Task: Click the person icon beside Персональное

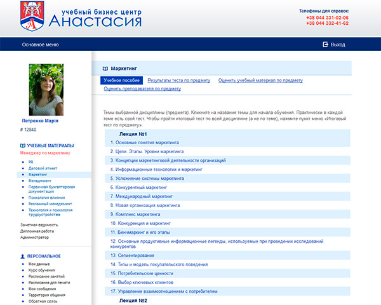Action: (x=23, y=255)
